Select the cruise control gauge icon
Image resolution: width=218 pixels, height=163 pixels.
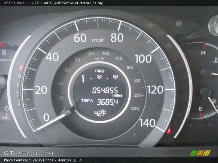point(178,23)
